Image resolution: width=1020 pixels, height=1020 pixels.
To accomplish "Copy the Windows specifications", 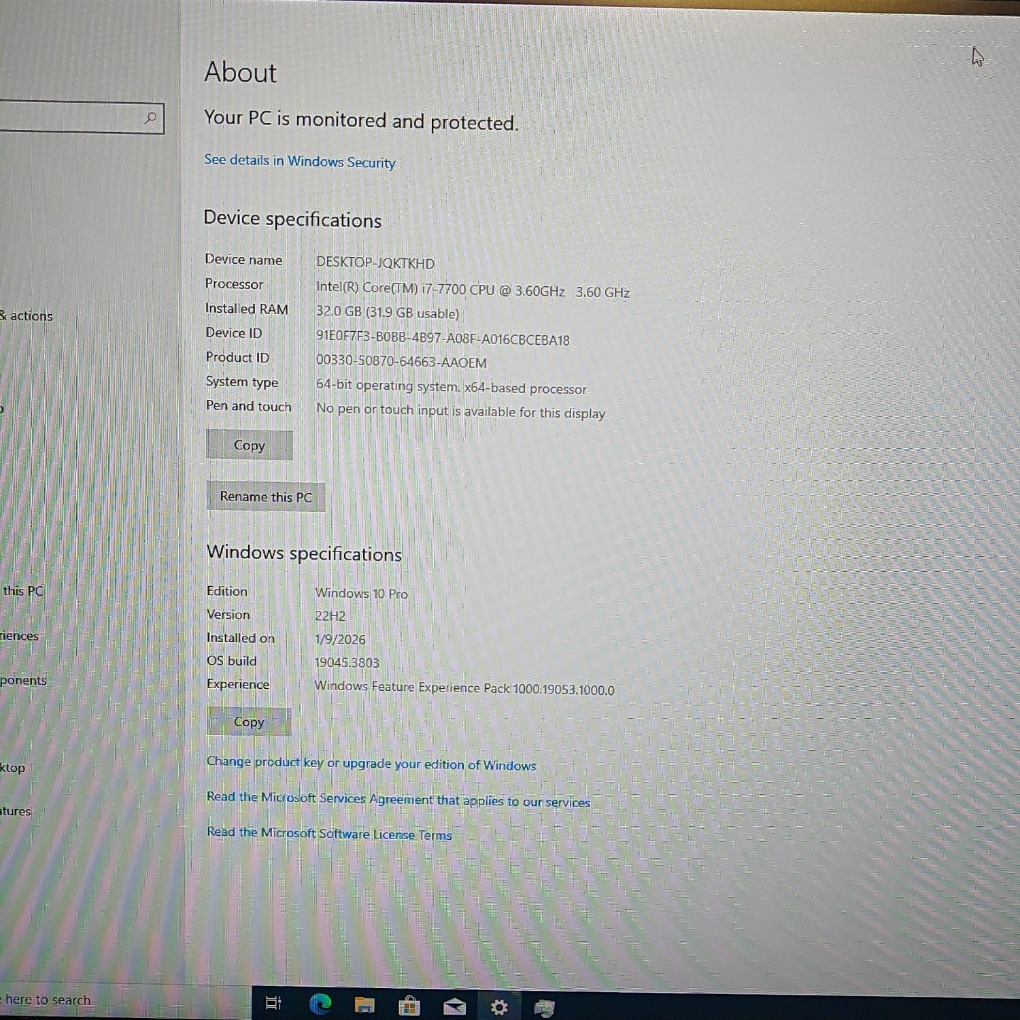I will [249, 722].
